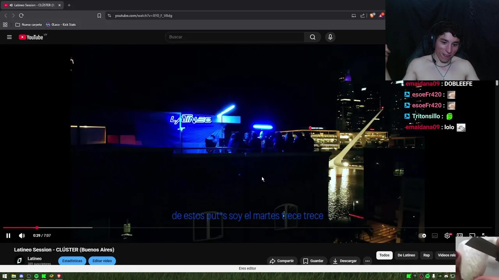Viewport: 499px width, 280px height.
Task: Pause the video playback
Action: (8, 235)
